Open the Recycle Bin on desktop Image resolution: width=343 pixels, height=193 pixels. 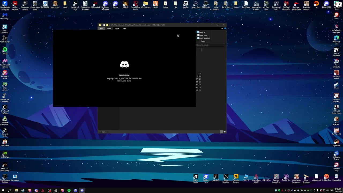tap(336, 177)
